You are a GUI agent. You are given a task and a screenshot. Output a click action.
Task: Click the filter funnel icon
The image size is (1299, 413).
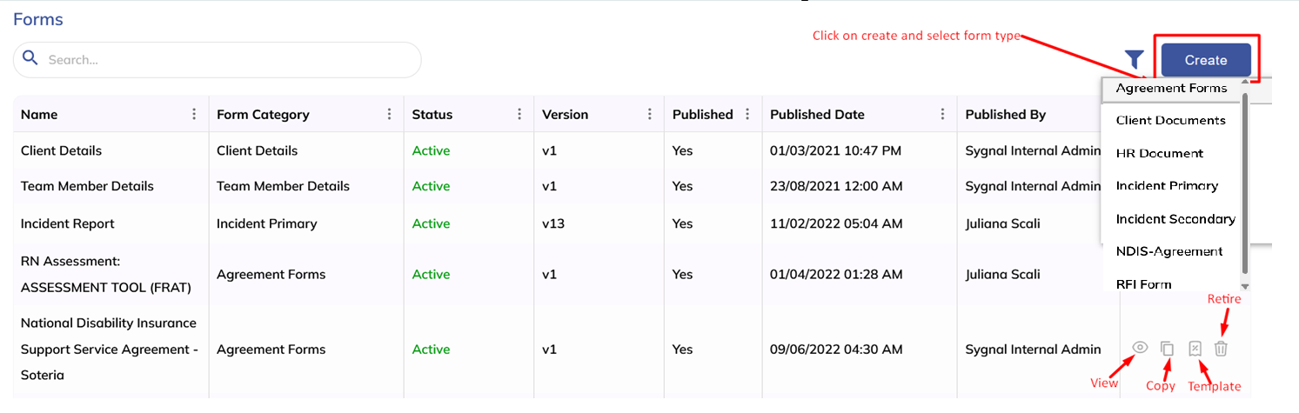coord(1134,59)
